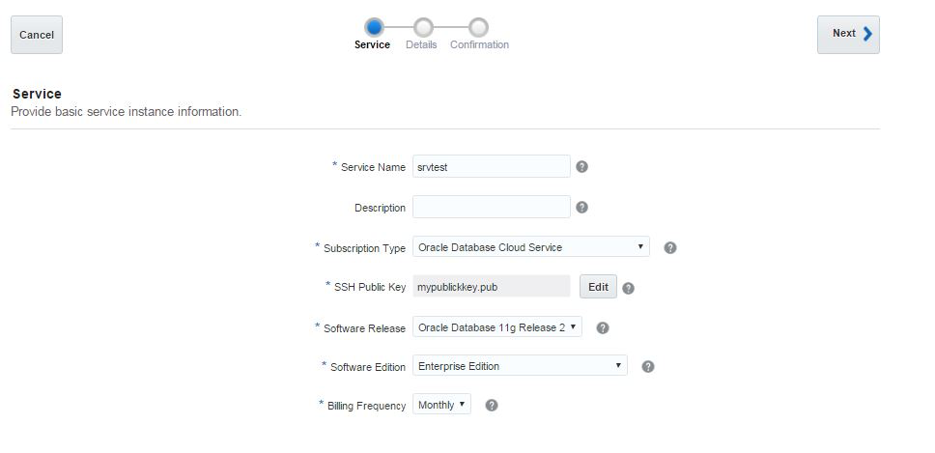Proceed with the Next button
The image size is (935, 453).
[x=848, y=34]
